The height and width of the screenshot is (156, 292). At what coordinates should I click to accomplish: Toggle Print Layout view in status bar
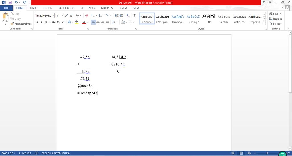click(x=241, y=153)
